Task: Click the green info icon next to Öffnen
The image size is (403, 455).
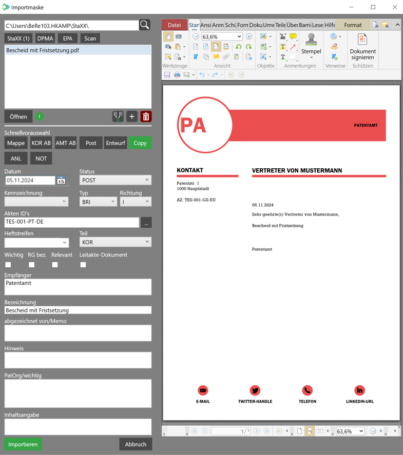Action: point(40,116)
